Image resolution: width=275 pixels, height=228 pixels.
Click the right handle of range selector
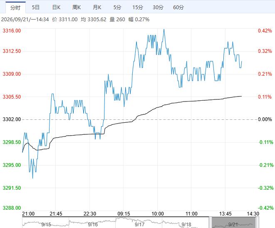tap(257, 223)
